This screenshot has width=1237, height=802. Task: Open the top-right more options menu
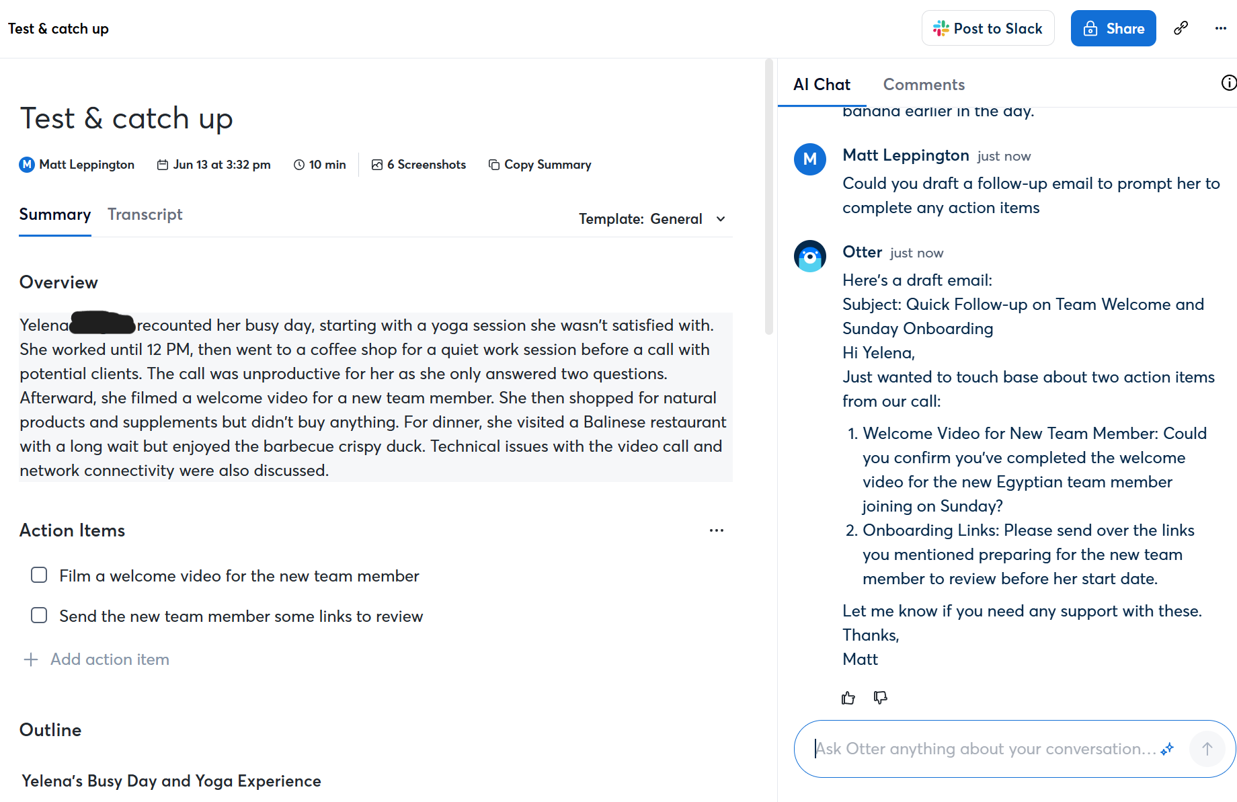point(1220,28)
